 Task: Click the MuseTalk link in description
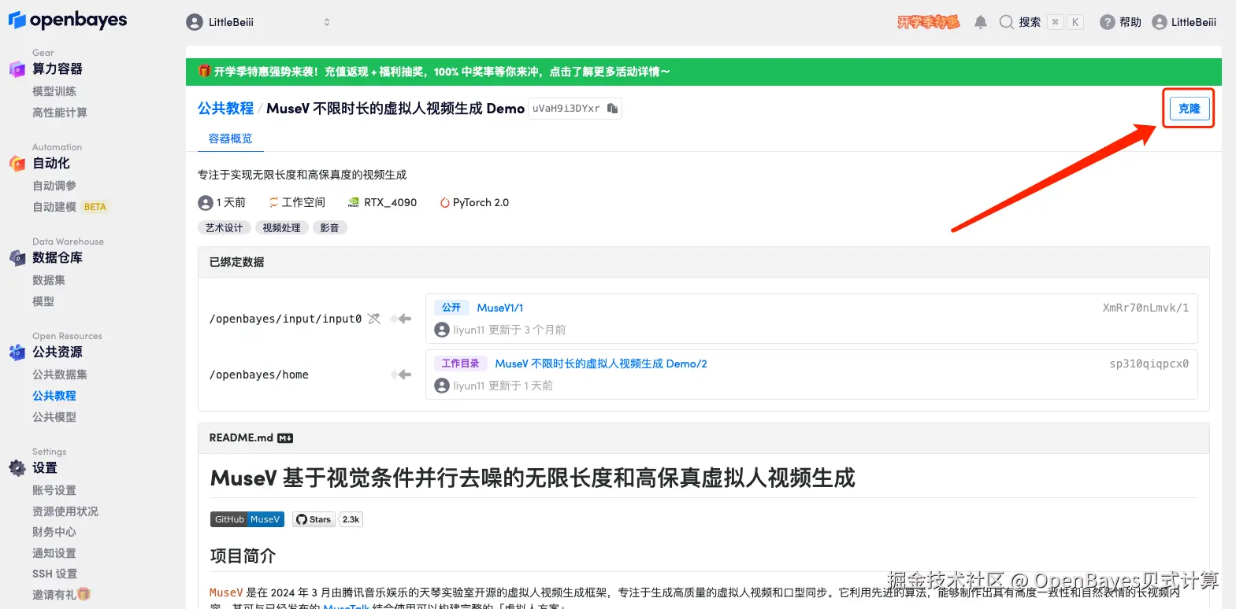[x=346, y=606]
